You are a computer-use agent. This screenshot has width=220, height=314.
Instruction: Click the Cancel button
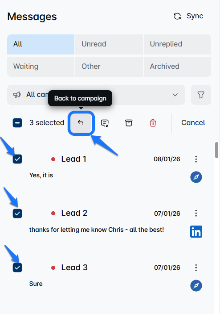click(x=193, y=123)
